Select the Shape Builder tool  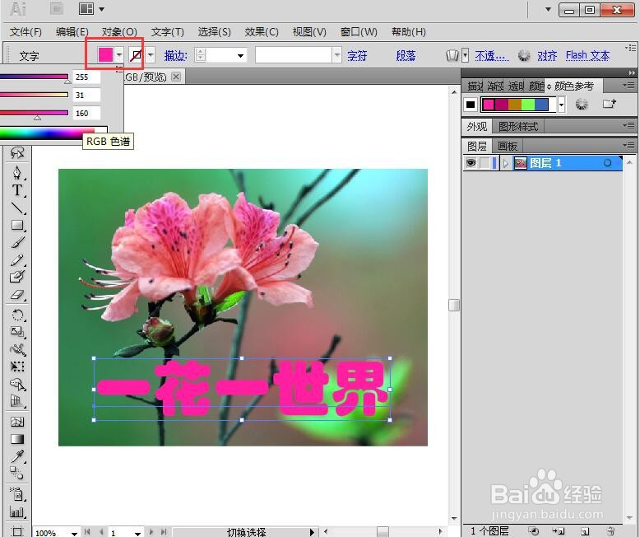[x=17, y=384]
